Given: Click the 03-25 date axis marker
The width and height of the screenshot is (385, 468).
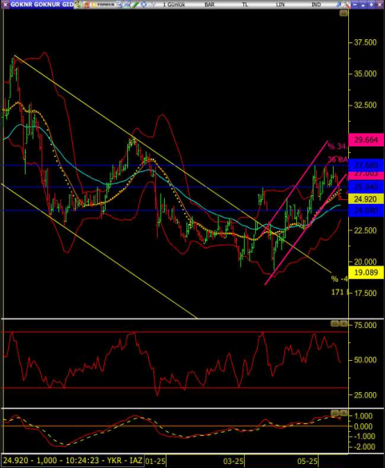Looking at the screenshot, I should 233,461.
